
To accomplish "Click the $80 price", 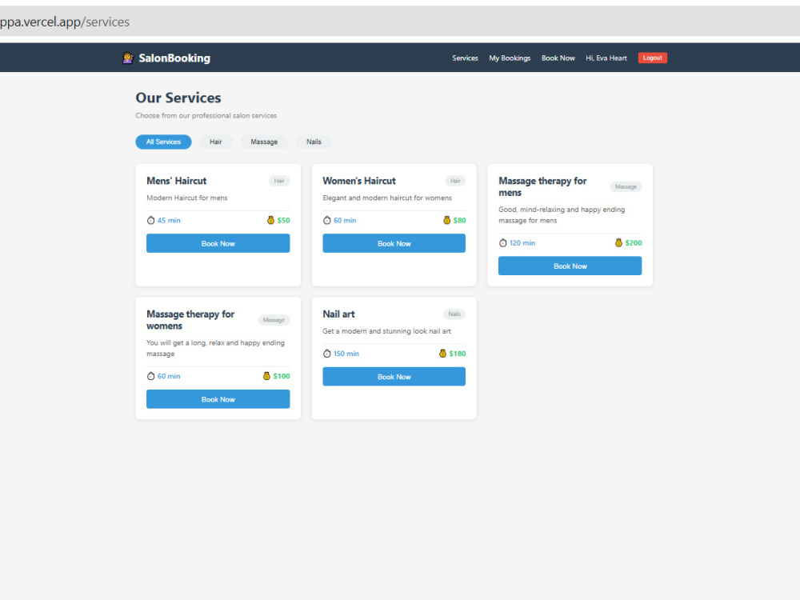I will [460, 221].
